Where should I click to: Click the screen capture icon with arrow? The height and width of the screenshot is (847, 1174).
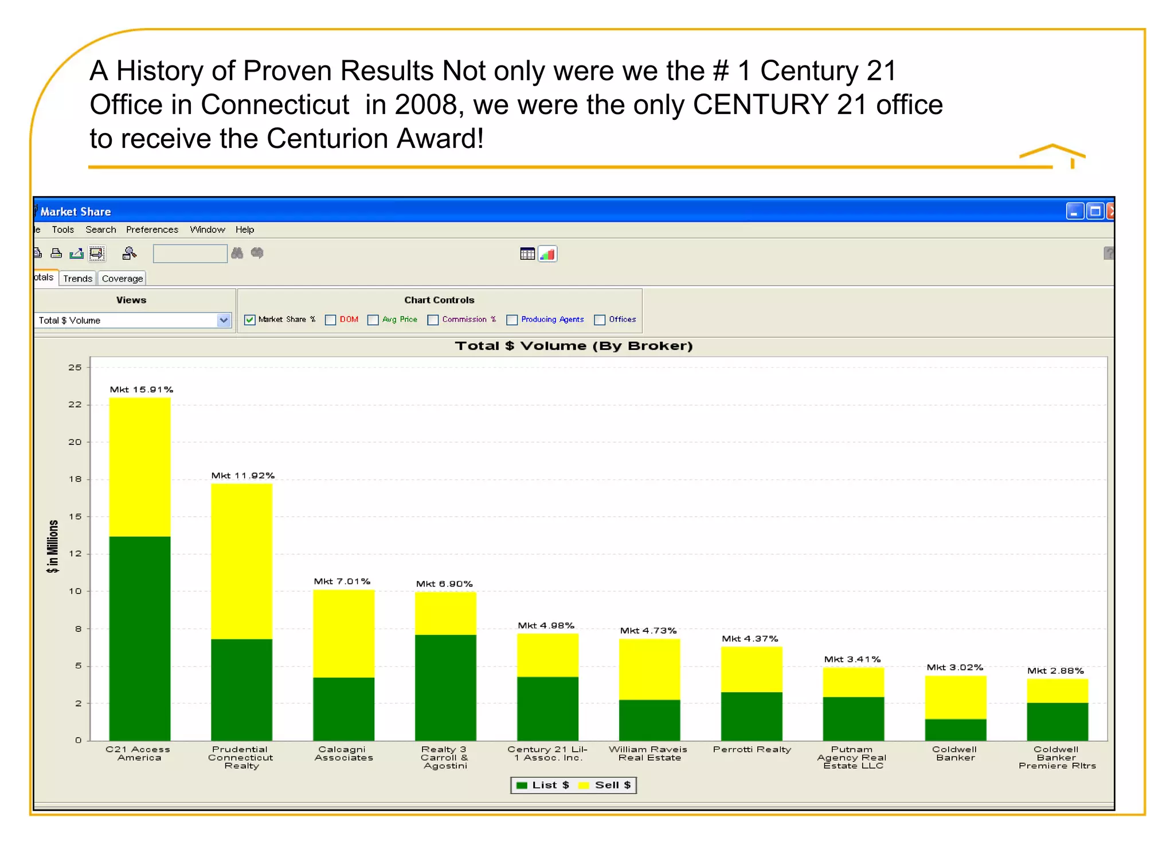coord(97,253)
